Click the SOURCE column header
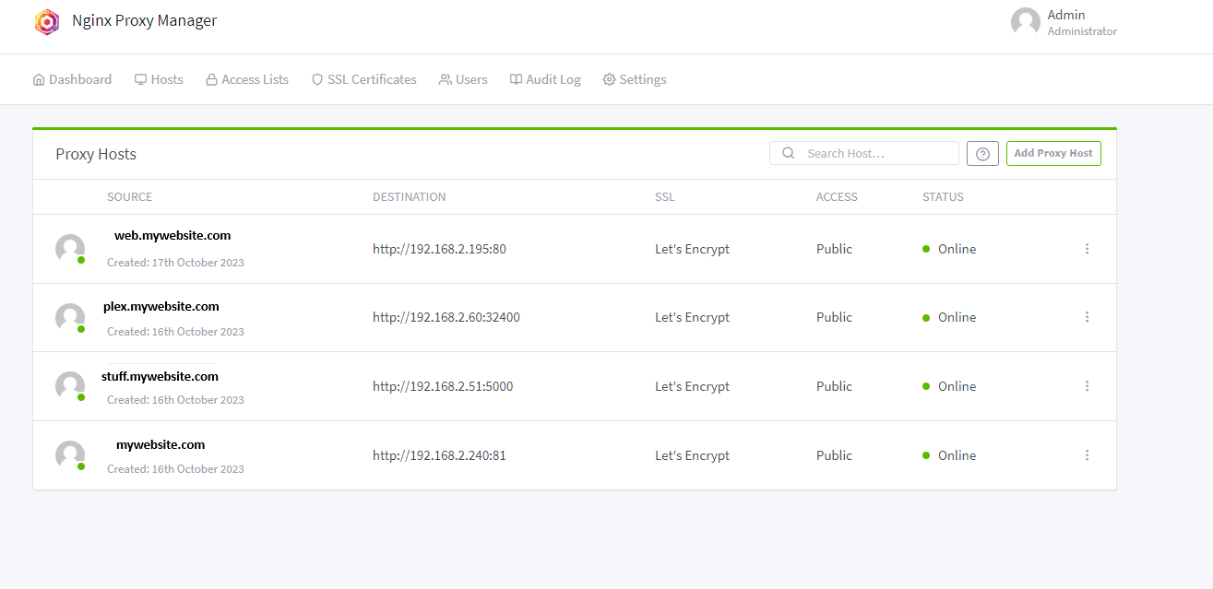 130,197
